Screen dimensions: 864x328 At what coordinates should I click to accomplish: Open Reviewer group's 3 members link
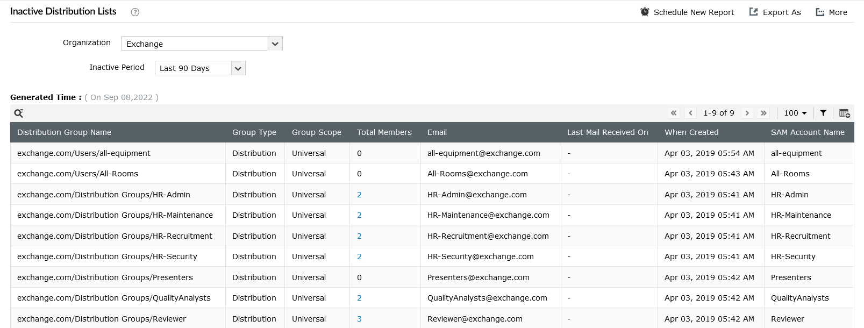coord(359,319)
